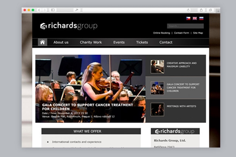Go to the home page via house icon
The width and height of the screenshot is (236, 157).
pyautogui.click(x=42, y=42)
